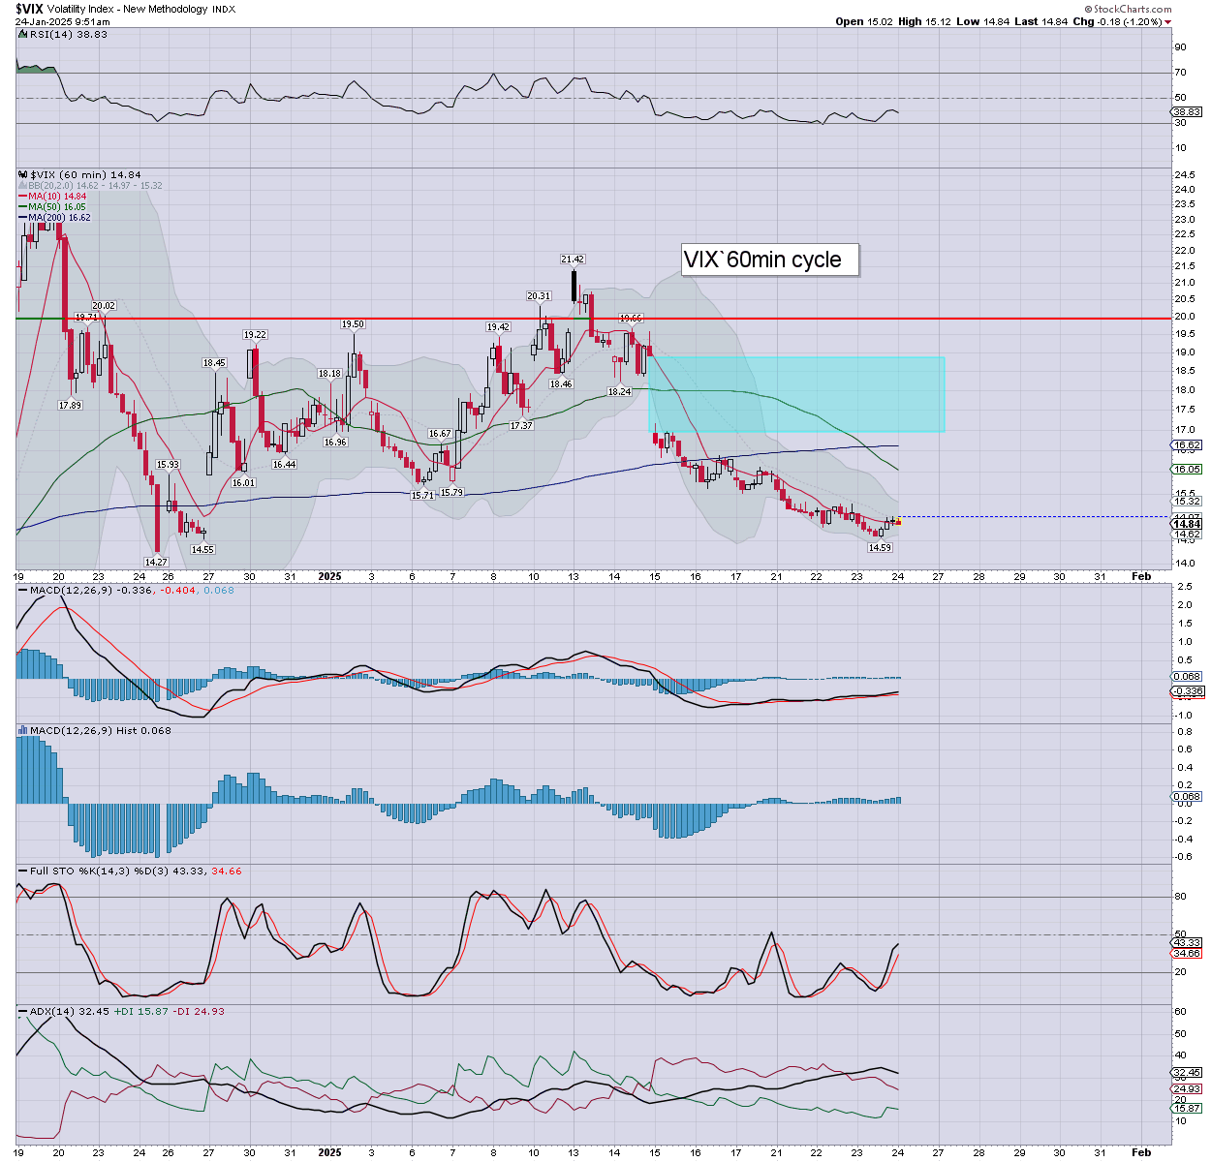Screen dimensions: 1211x1162
Task: Click the black line icon beside Full STO
Action: coord(23,871)
